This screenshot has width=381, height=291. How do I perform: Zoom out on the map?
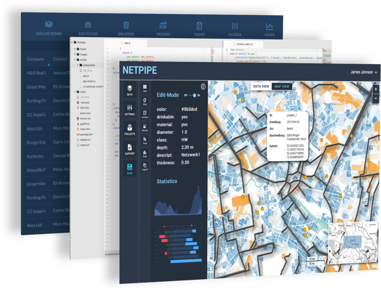point(375,98)
